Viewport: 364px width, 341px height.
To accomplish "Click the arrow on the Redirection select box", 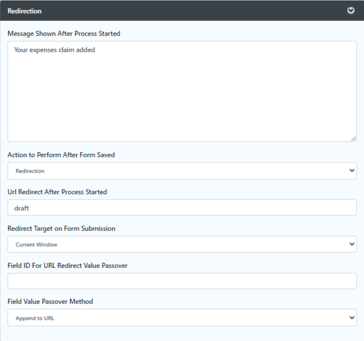I will 352,171.
